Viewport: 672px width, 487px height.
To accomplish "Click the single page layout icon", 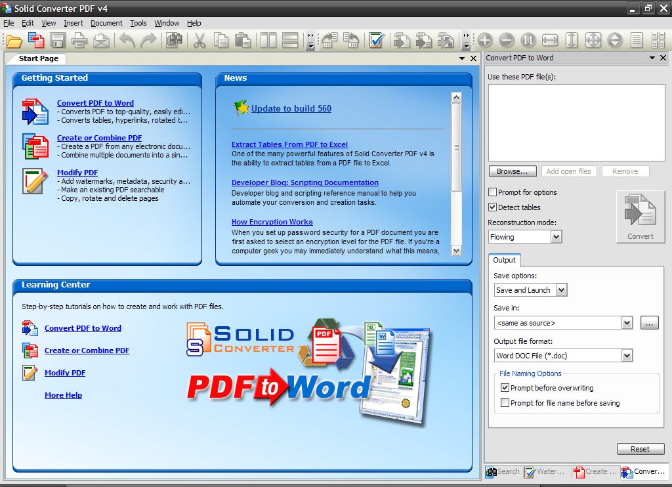I will (x=637, y=41).
